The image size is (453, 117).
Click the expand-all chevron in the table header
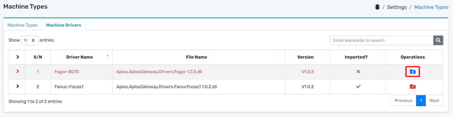click(x=17, y=57)
